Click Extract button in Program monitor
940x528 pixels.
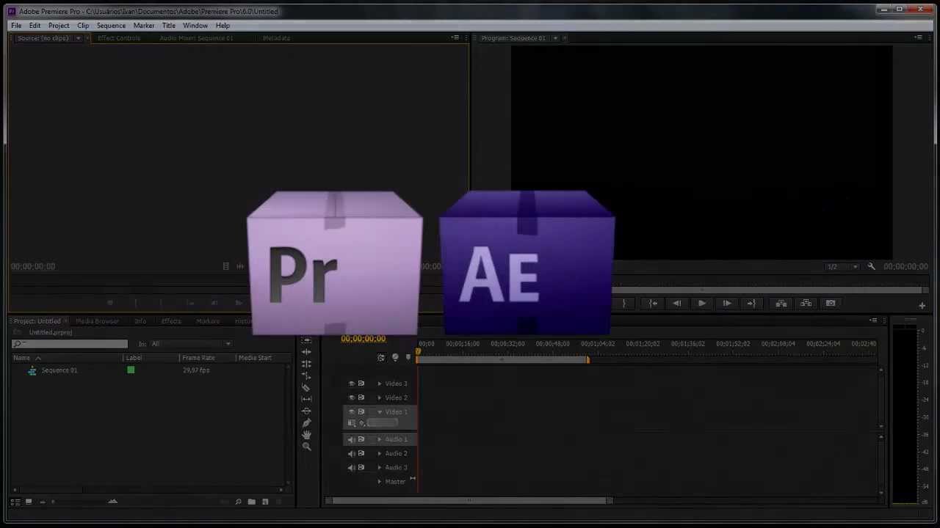tap(806, 303)
